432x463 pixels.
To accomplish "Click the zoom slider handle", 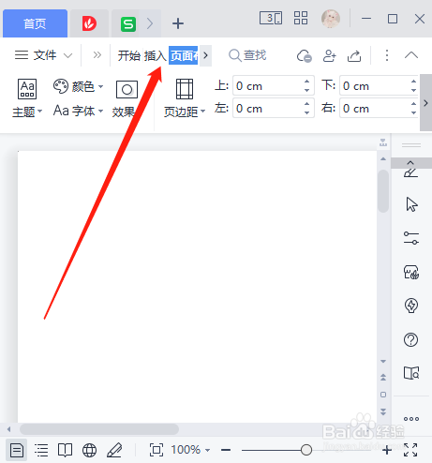I will pos(306,450).
